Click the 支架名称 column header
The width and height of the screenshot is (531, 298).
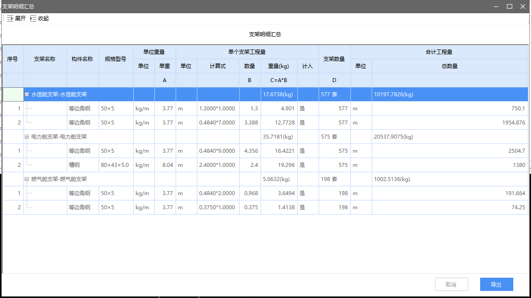click(x=45, y=59)
